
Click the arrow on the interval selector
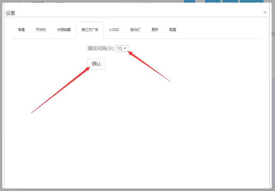[125, 48]
